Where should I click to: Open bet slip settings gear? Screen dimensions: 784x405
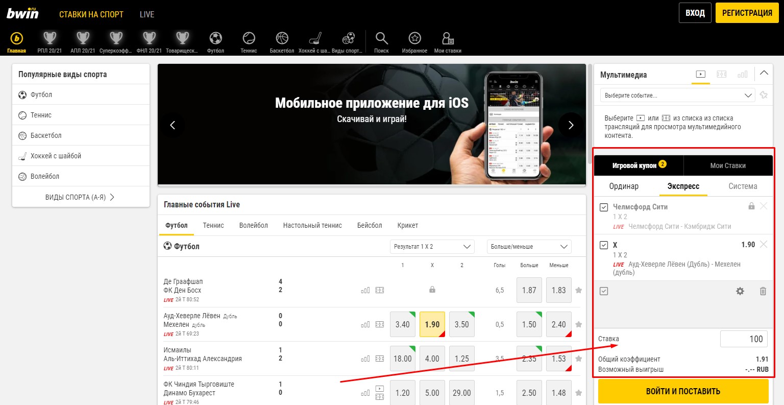[740, 291]
